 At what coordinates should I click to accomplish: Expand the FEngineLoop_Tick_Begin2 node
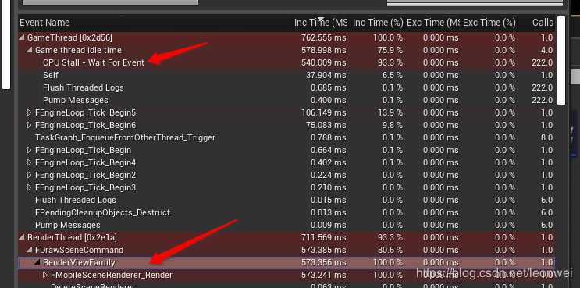(x=30, y=175)
